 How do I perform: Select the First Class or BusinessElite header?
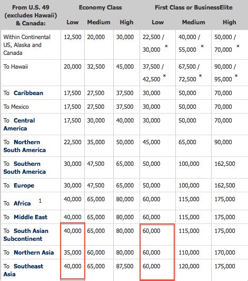[x=194, y=7]
